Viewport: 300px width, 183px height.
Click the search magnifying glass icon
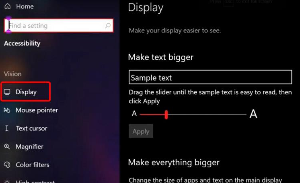[x=108, y=25]
